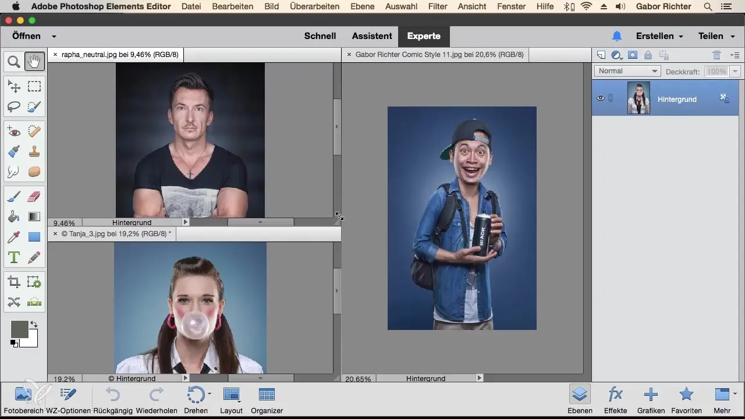This screenshot has height=419, width=745.
Task: Open the Organizer
Action: pos(267,400)
